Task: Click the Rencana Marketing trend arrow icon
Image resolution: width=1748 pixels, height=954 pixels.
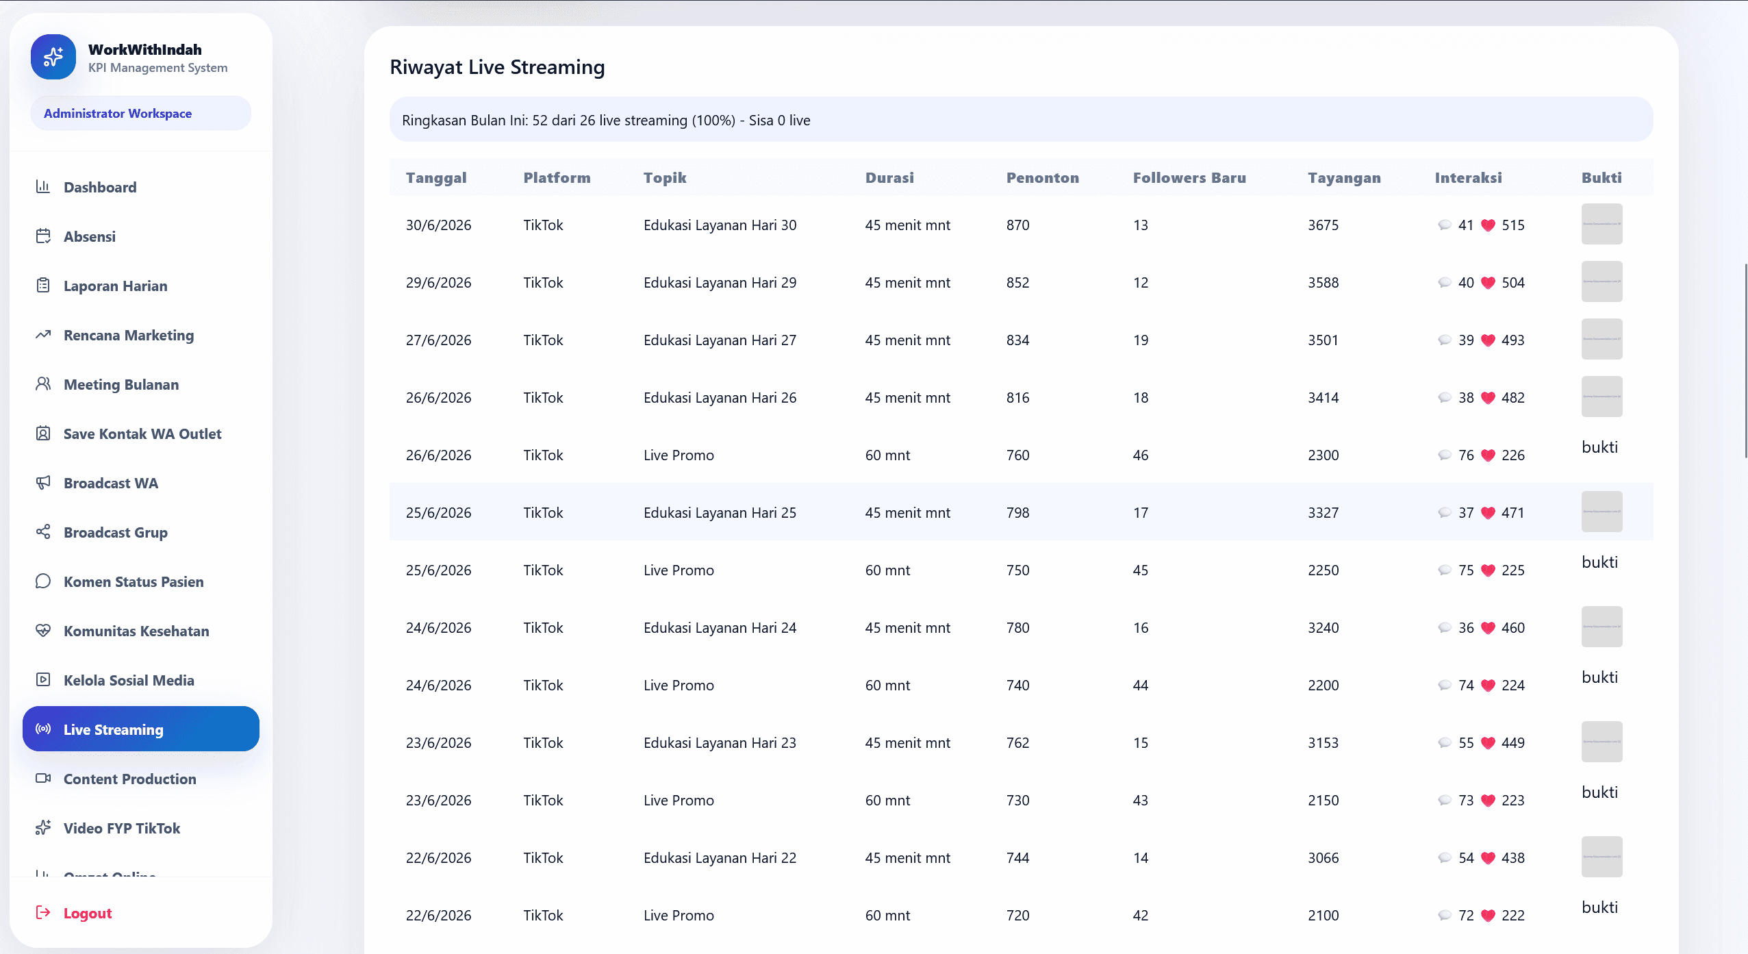Action: point(43,335)
